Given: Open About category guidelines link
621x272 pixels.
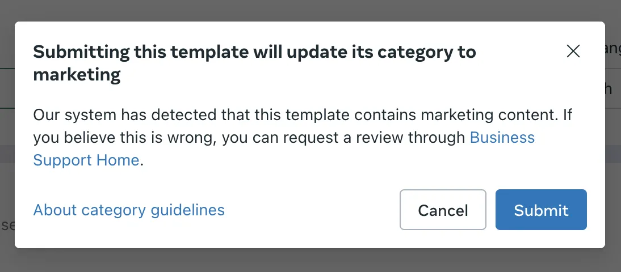Looking at the screenshot, I should point(129,210).
